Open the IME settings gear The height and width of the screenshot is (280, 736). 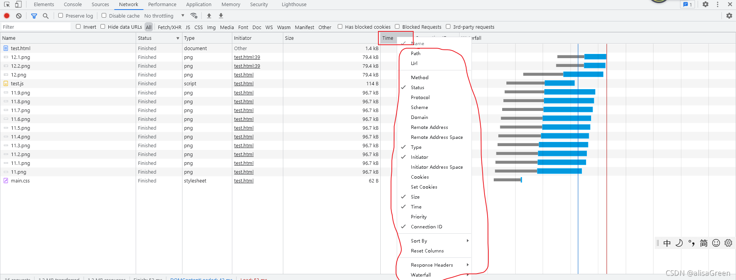pos(728,243)
